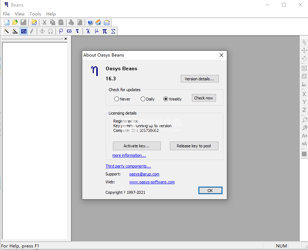This screenshot has height=250, width=308.
Task: Switch to the Y axis view
Action: pyautogui.click(x=304, y=102)
